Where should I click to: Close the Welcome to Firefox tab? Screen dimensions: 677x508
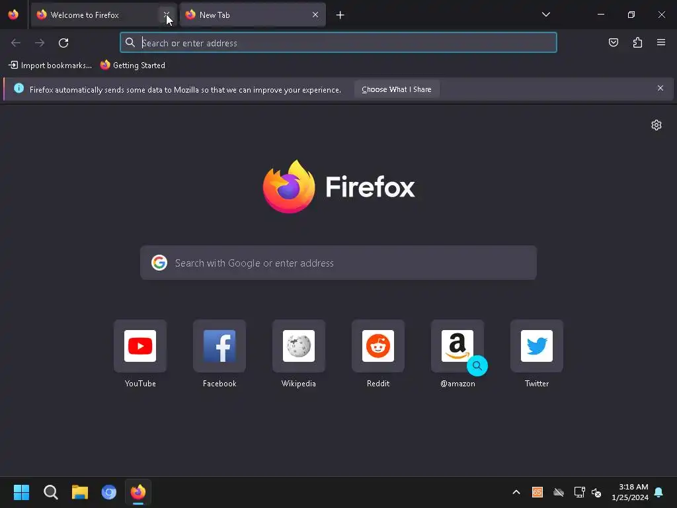[x=166, y=15]
